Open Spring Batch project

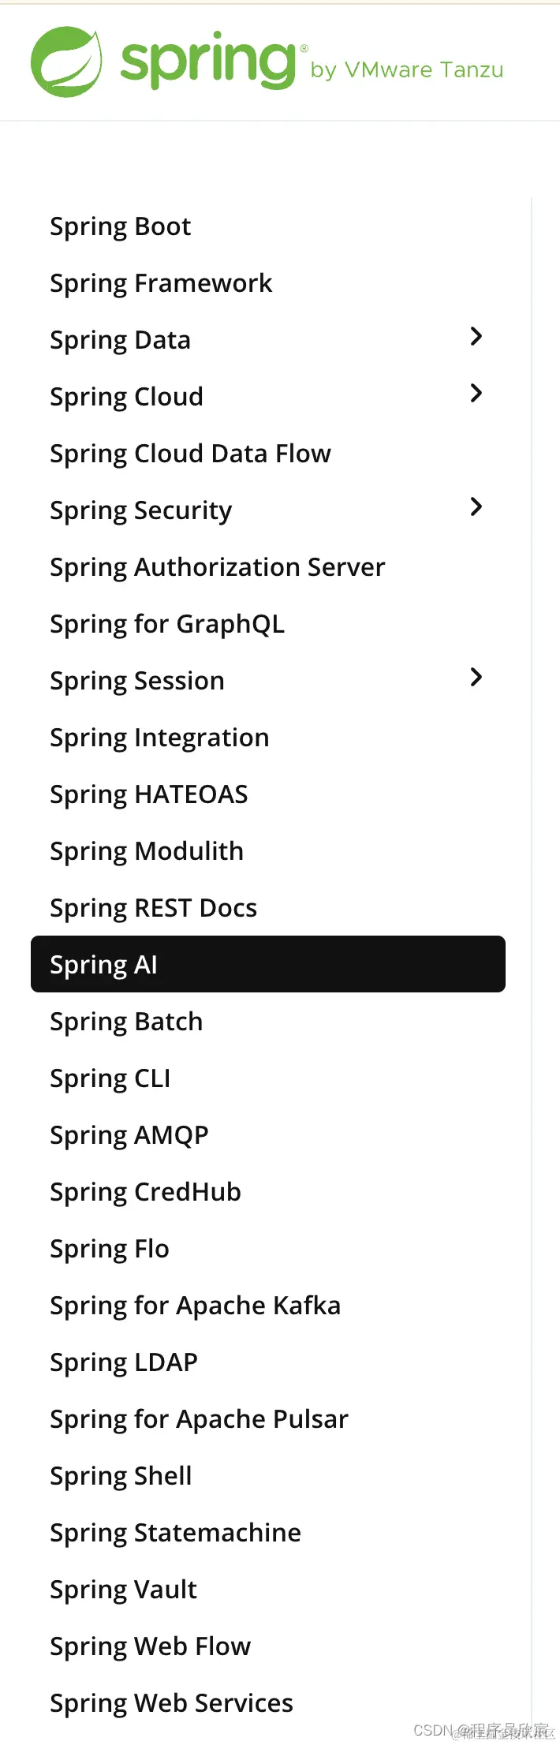click(126, 1022)
